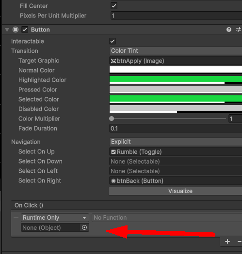Open the Button component help reference icon
The image size is (242, 254).
229,30
